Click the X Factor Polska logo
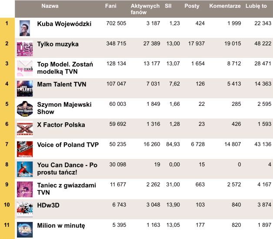This screenshot has width=273, height=239. point(24,128)
